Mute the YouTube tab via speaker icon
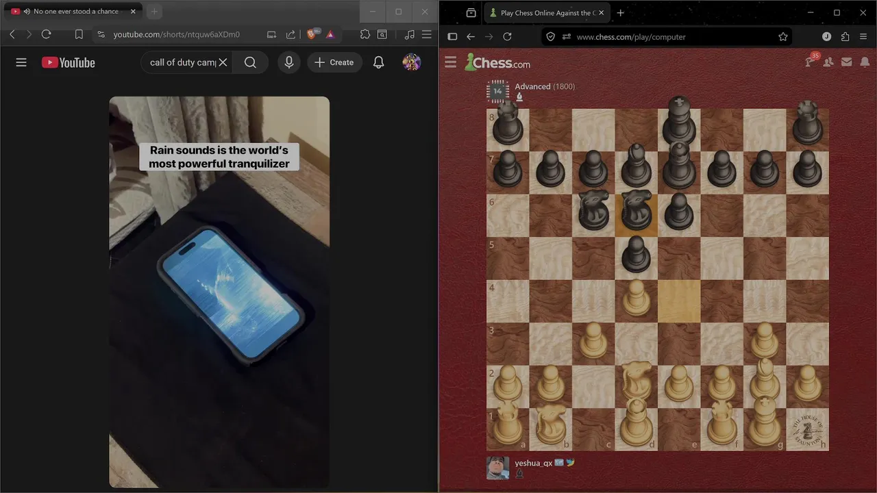877x493 pixels. coord(27,12)
